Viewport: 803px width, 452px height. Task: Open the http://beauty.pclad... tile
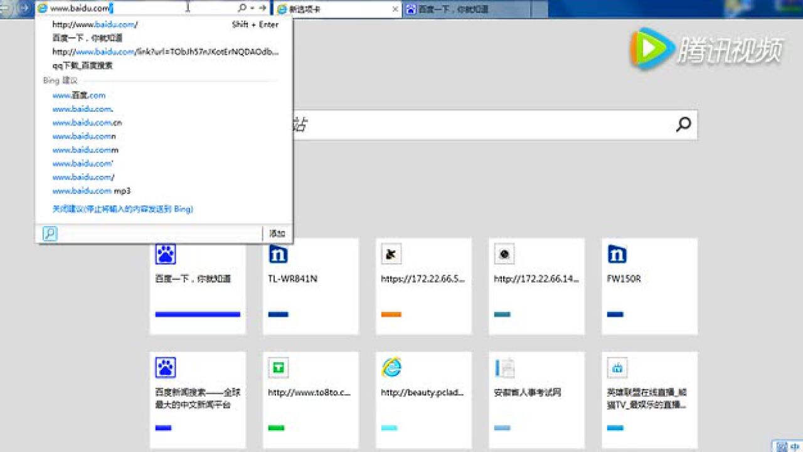click(x=423, y=400)
